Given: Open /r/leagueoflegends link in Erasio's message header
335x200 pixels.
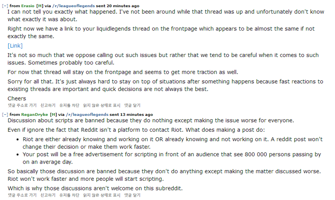Looking at the screenshot, I should tap(74, 6).
